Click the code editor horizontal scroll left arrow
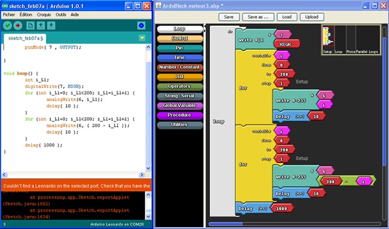This screenshot has height=229, width=389. (x=5, y=175)
